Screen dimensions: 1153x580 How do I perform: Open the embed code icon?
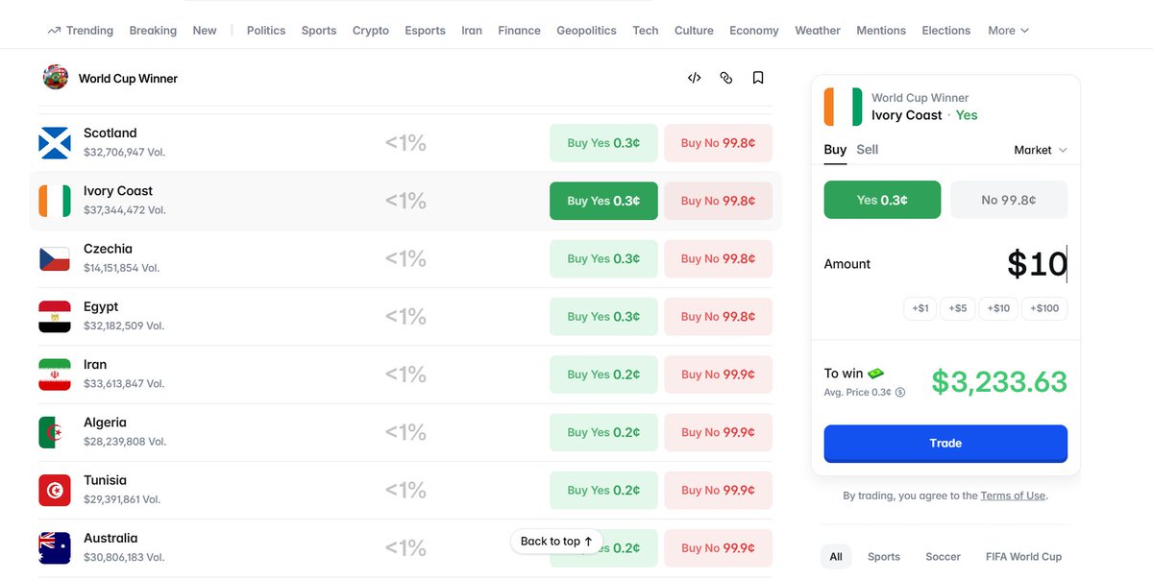pyautogui.click(x=694, y=78)
